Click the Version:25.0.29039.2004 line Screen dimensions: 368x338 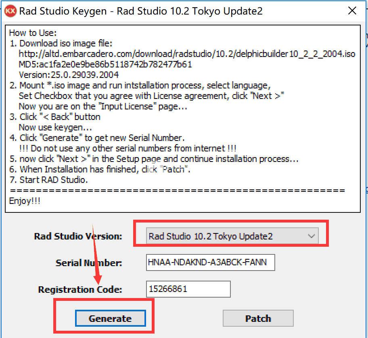click(x=69, y=75)
